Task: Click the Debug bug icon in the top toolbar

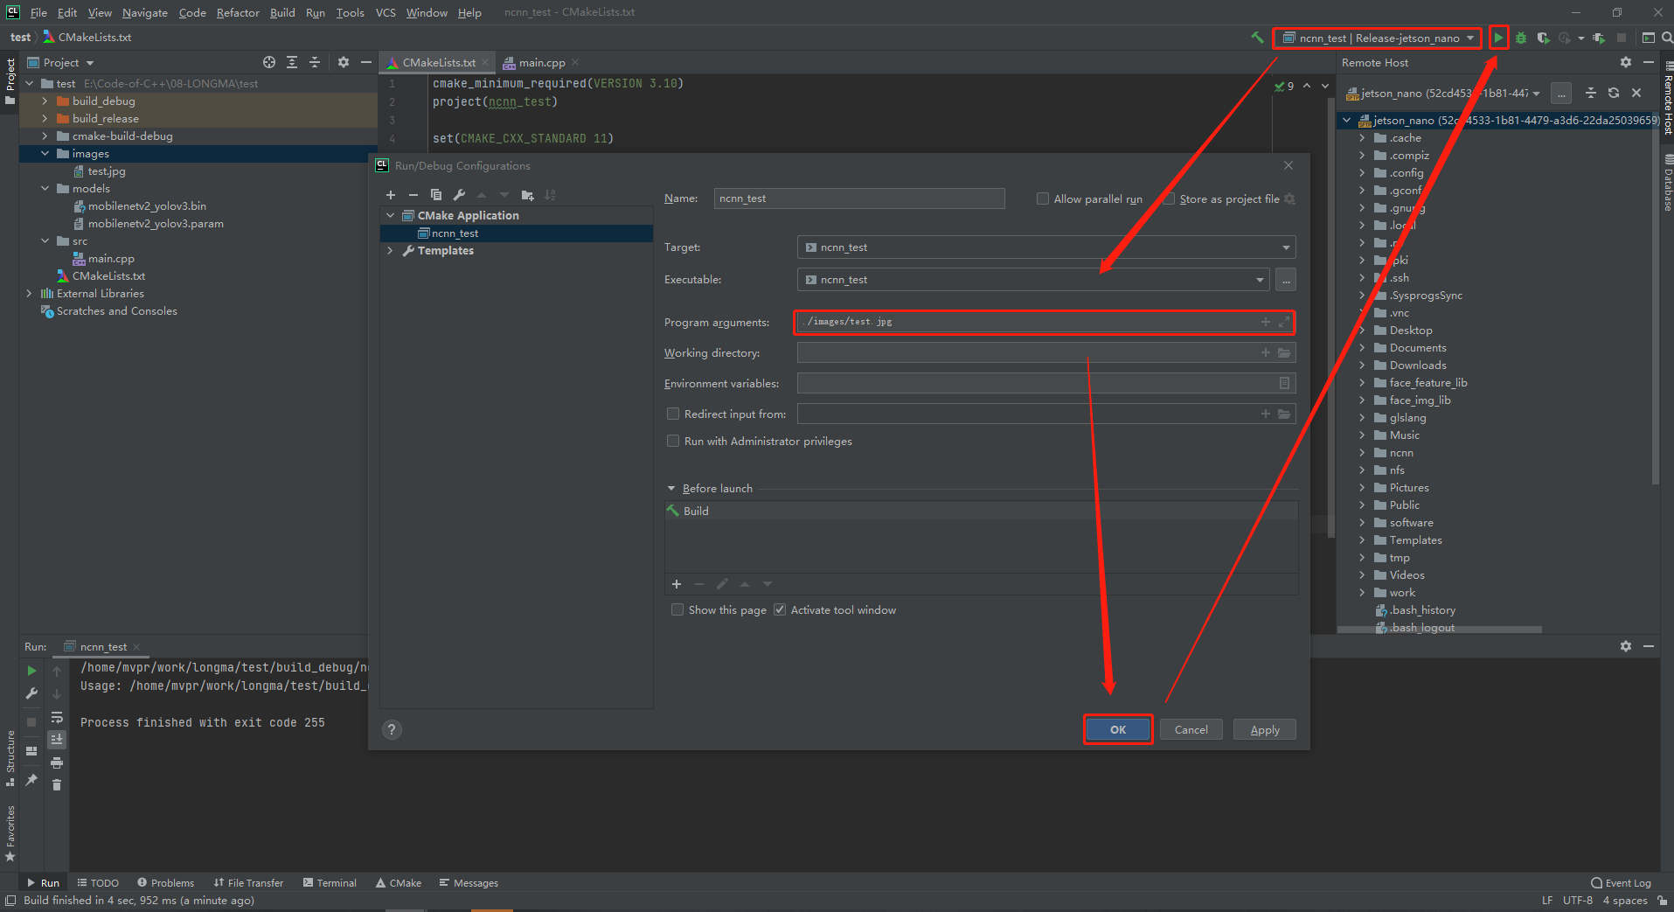Action: (1521, 38)
